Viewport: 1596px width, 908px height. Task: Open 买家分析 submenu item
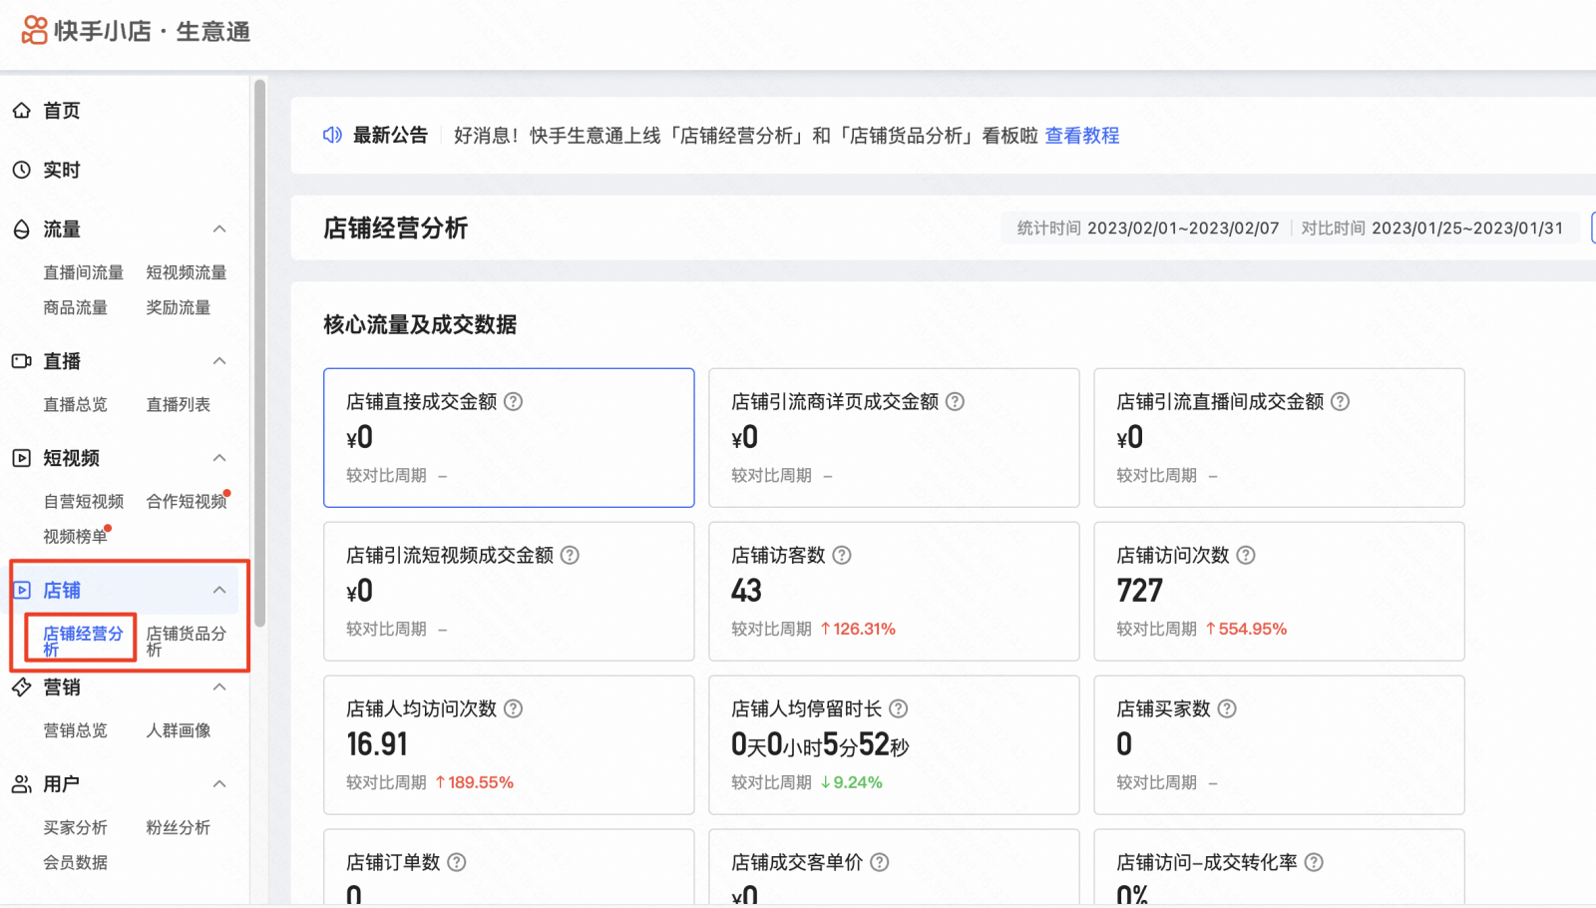[x=76, y=827]
